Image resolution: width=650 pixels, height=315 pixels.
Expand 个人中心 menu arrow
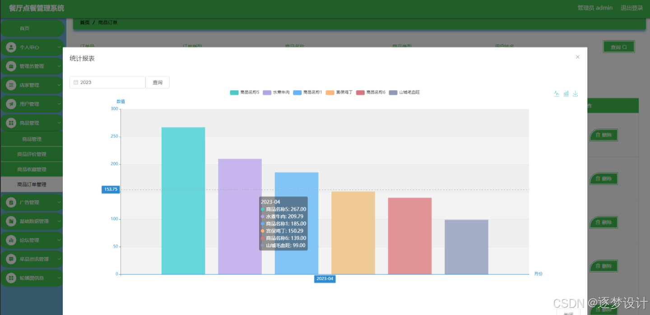coord(59,47)
